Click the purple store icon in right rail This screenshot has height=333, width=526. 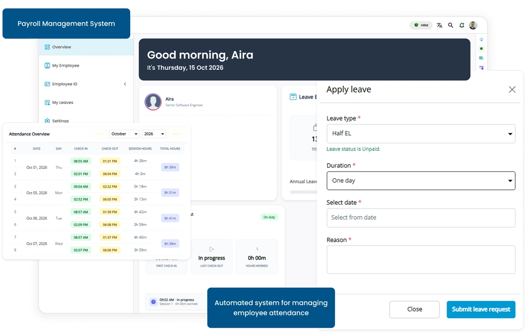pyautogui.click(x=481, y=68)
